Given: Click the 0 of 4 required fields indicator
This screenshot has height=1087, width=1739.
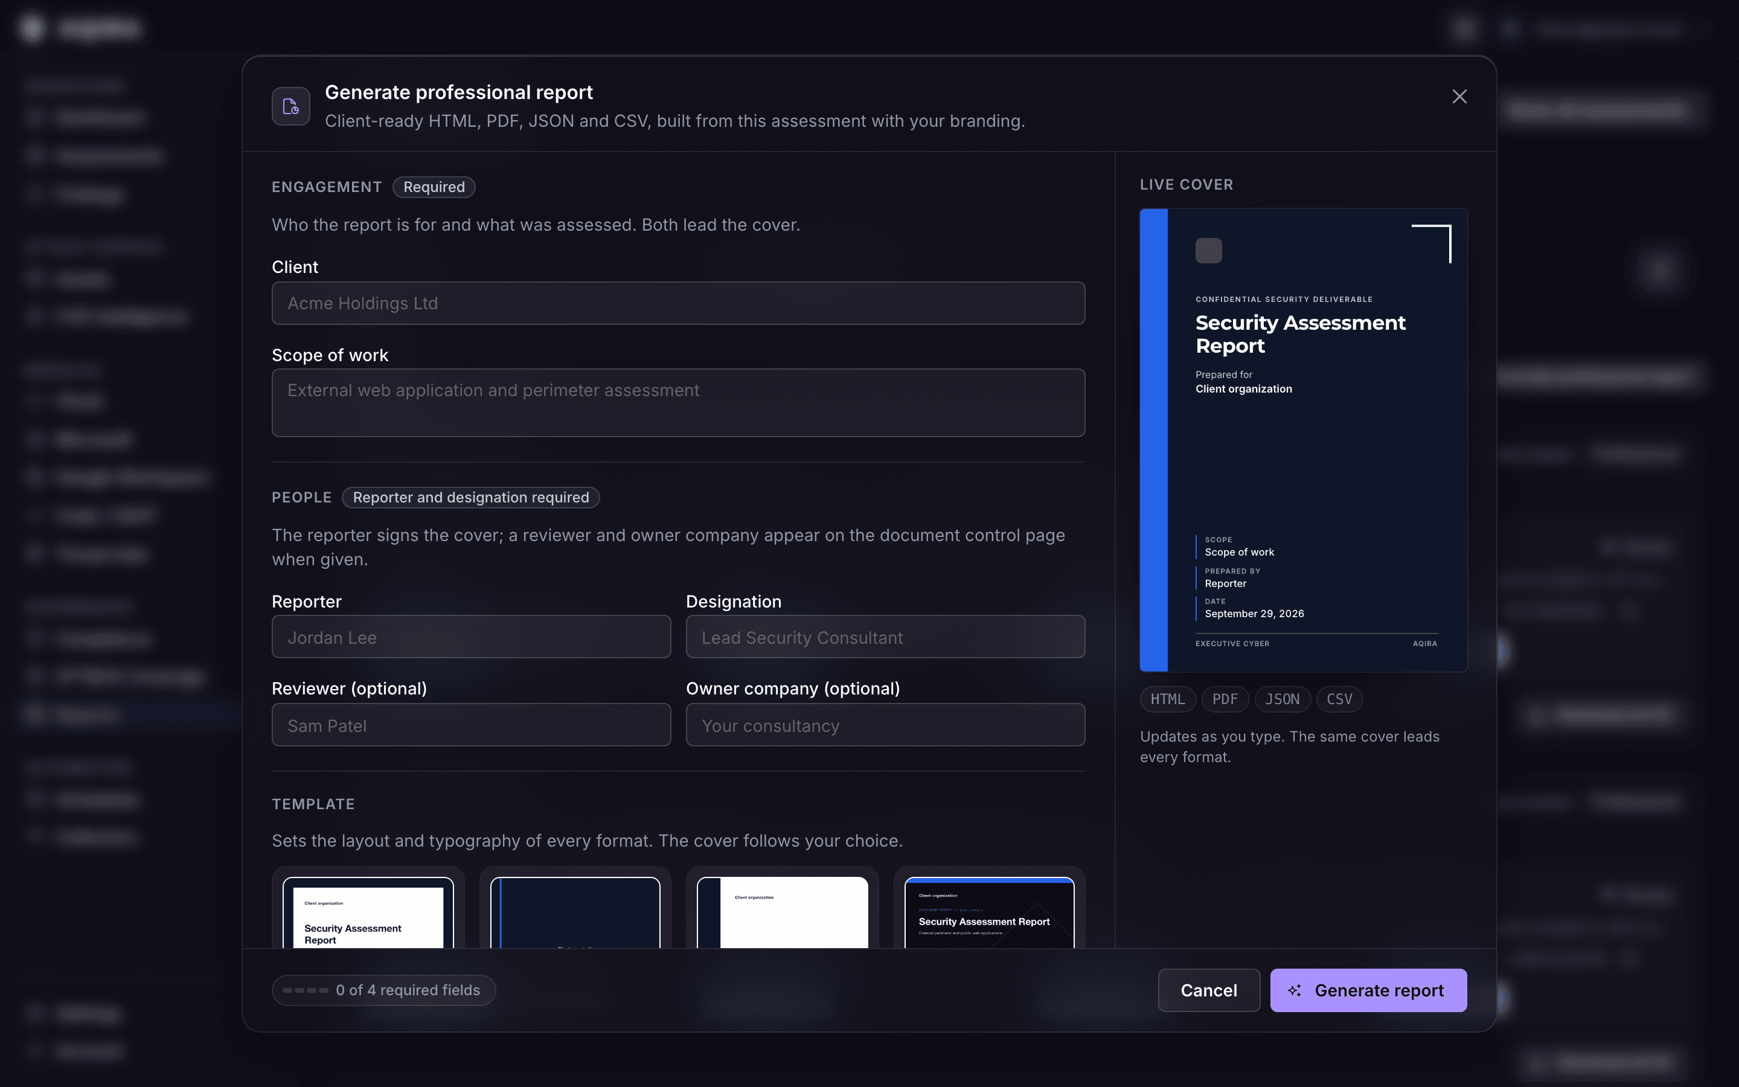Looking at the screenshot, I should pyautogui.click(x=384, y=990).
